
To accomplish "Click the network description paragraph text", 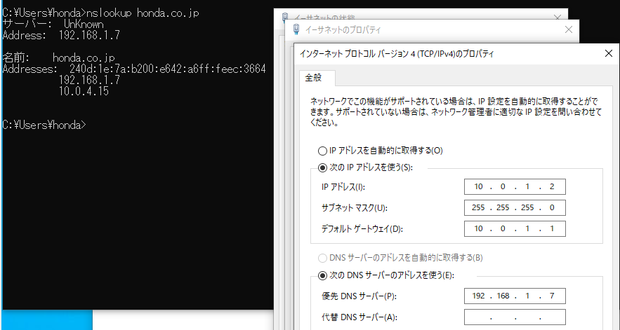I will click(x=456, y=111).
